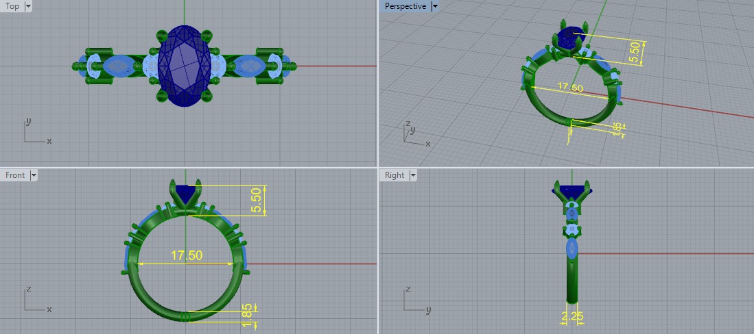The height and width of the screenshot is (334, 754).
Task: Select the Right viewport title tab
Action: [x=394, y=175]
